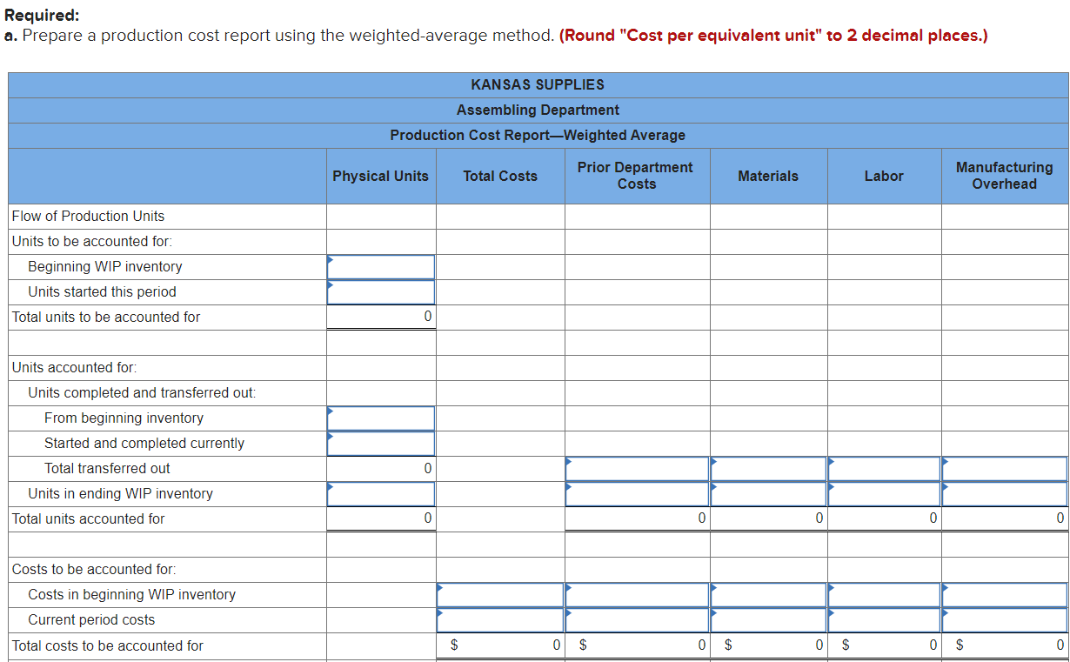Click Materials sum for Total costs to be accounted for
1070x662 pixels.
tap(768, 645)
